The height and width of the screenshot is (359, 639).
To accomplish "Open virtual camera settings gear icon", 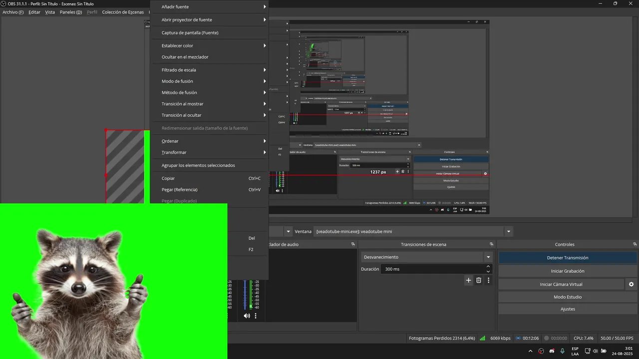I will coord(631,284).
